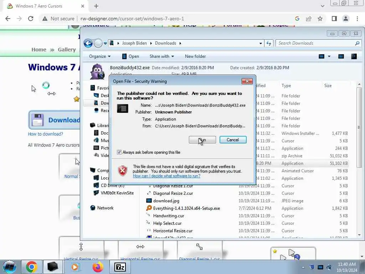Screen dimensions: 365x274
Task: Close the Security Warning dialog with red X
Action: click(247, 81)
